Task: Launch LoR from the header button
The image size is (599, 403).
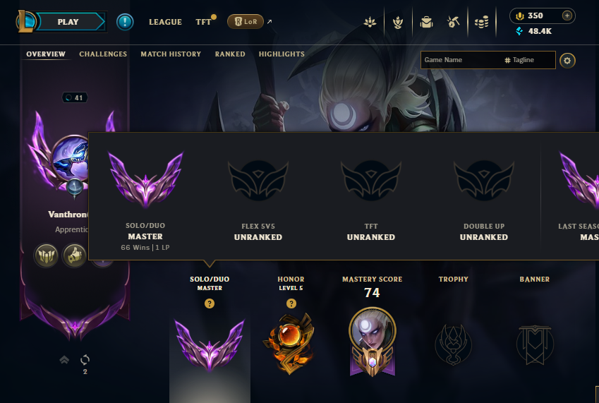Action: (246, 22)
